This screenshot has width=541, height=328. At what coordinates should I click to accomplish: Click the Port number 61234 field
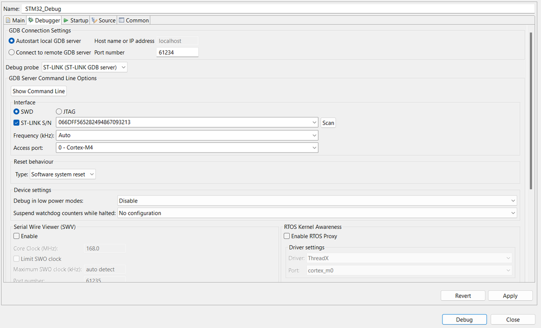(177, 53)
